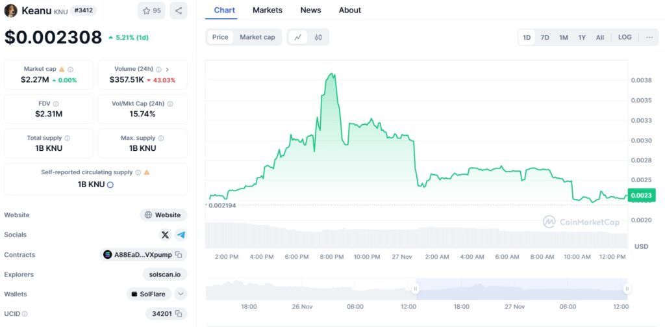This screenshot has width=665, height=327.
Task: Open the Markets tab
Action: pyautogui.click(x=267, y=10)
